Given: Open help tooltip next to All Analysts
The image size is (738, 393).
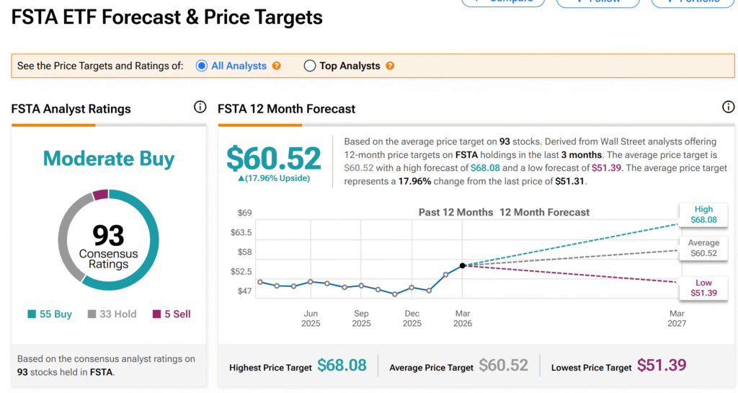Looking at the screenshot, I should [x=277, y=66].
